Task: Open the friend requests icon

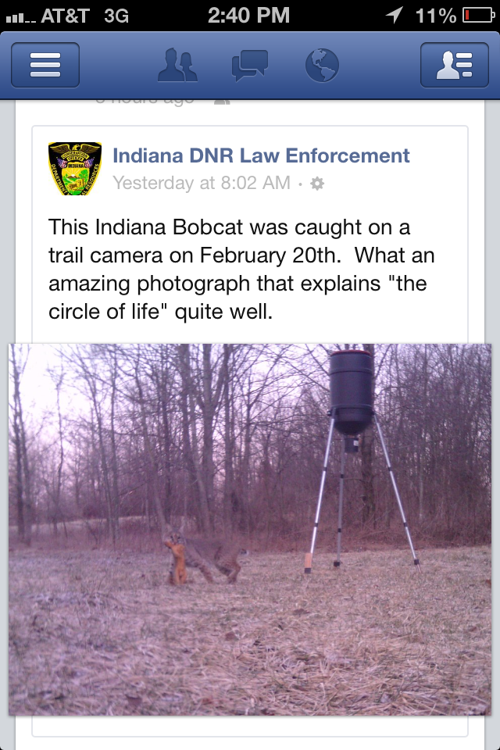Action: 177,65
